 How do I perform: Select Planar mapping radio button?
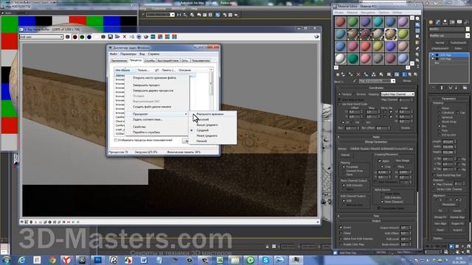(440, 108)
